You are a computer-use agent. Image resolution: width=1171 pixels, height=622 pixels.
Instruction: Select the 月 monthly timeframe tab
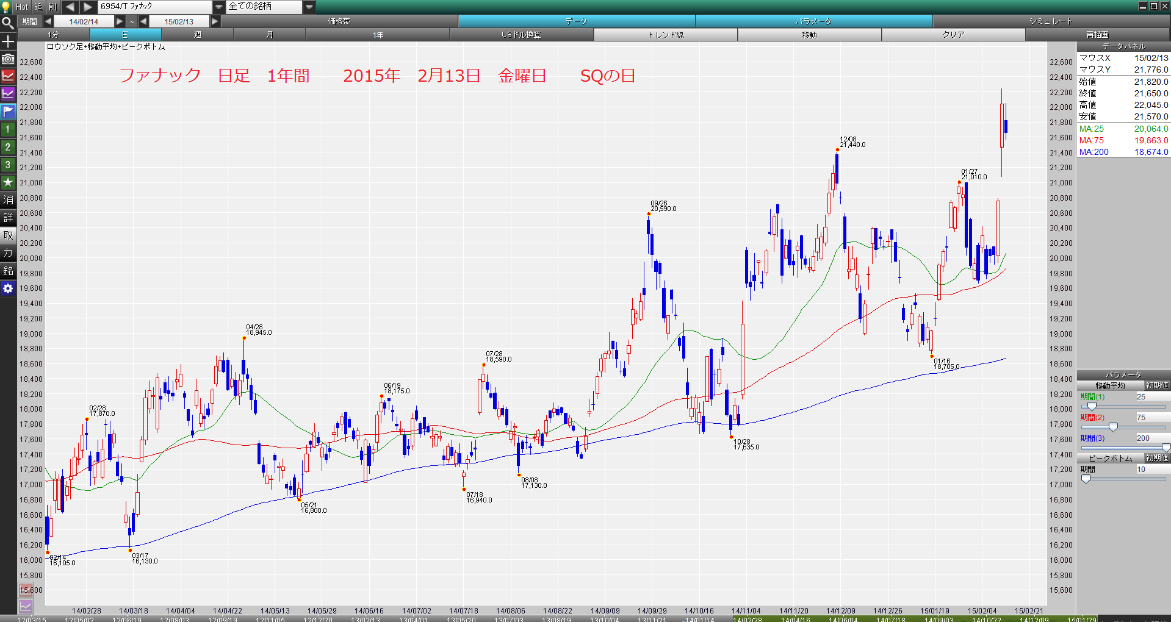click(269, 35)
